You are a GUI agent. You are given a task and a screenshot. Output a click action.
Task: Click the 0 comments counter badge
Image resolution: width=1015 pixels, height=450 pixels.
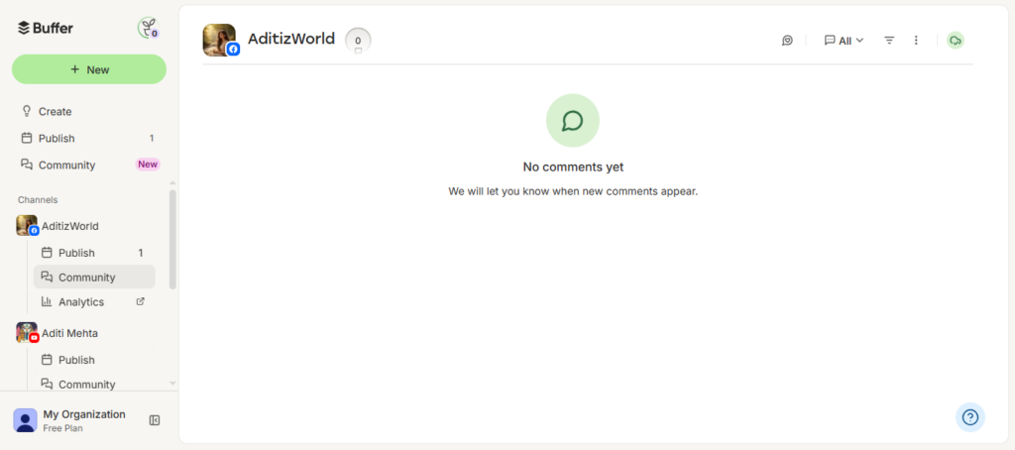point(358,41)
